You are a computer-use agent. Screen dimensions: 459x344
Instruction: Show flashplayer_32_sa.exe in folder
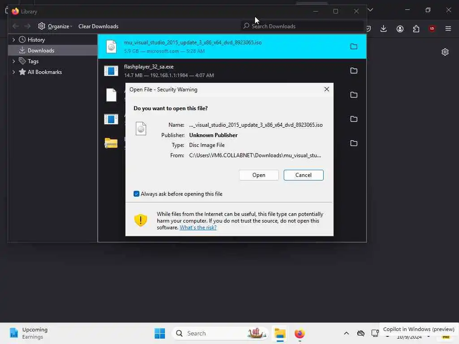(354, 70)
